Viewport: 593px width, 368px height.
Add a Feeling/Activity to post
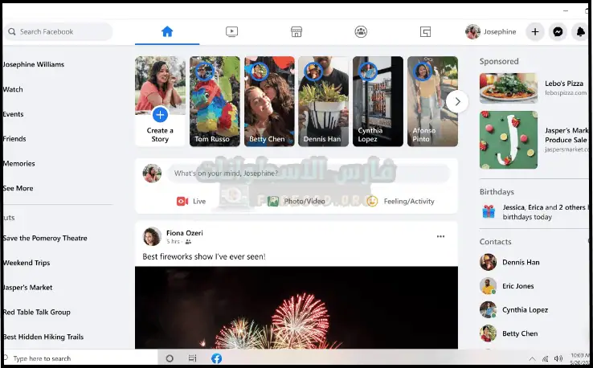coord(400,201)
